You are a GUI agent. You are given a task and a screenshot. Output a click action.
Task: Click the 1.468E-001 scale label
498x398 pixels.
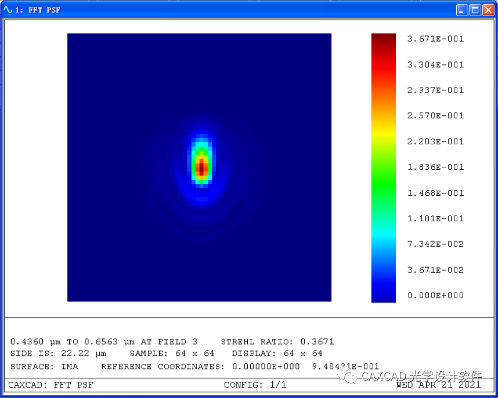pos(435,193)
